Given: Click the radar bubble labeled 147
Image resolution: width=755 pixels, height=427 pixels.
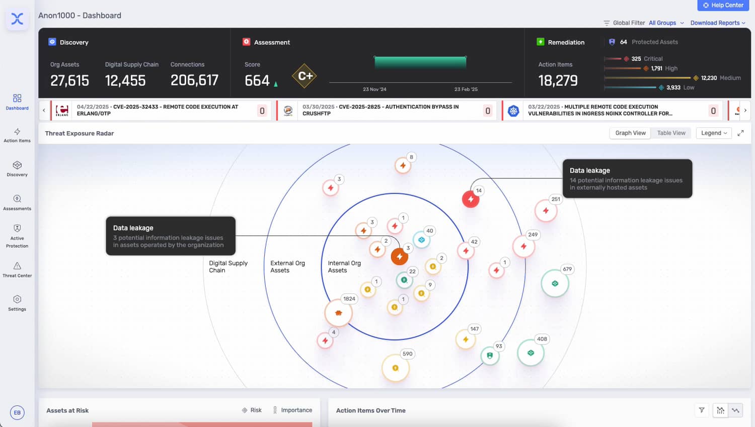Looking at the screenshot, I should coord(466,340).
